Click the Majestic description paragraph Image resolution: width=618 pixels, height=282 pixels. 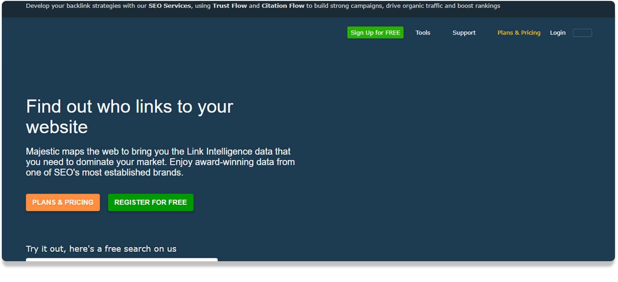tap(160, 162)
